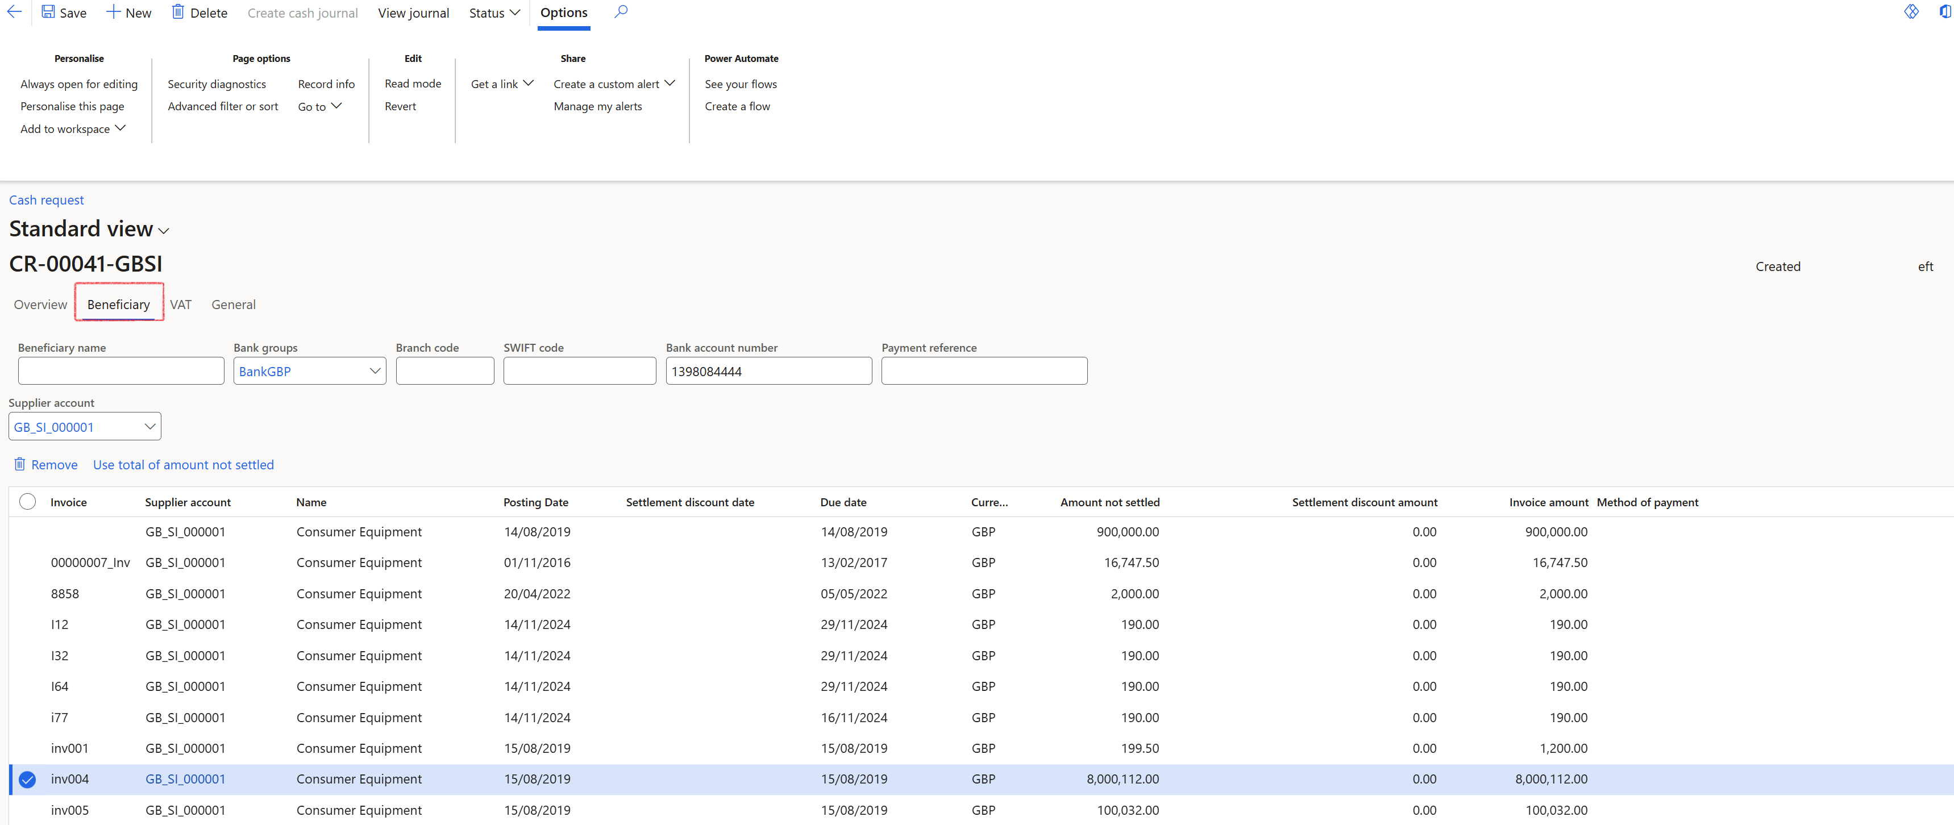1954x825 pixels.
Task: Select the inv005 invoice cell
Action: pos(69,810)
